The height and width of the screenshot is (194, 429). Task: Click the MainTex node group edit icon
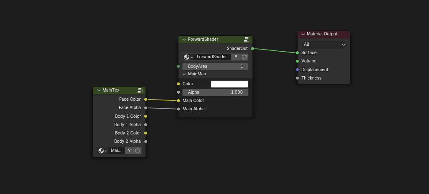140,90
